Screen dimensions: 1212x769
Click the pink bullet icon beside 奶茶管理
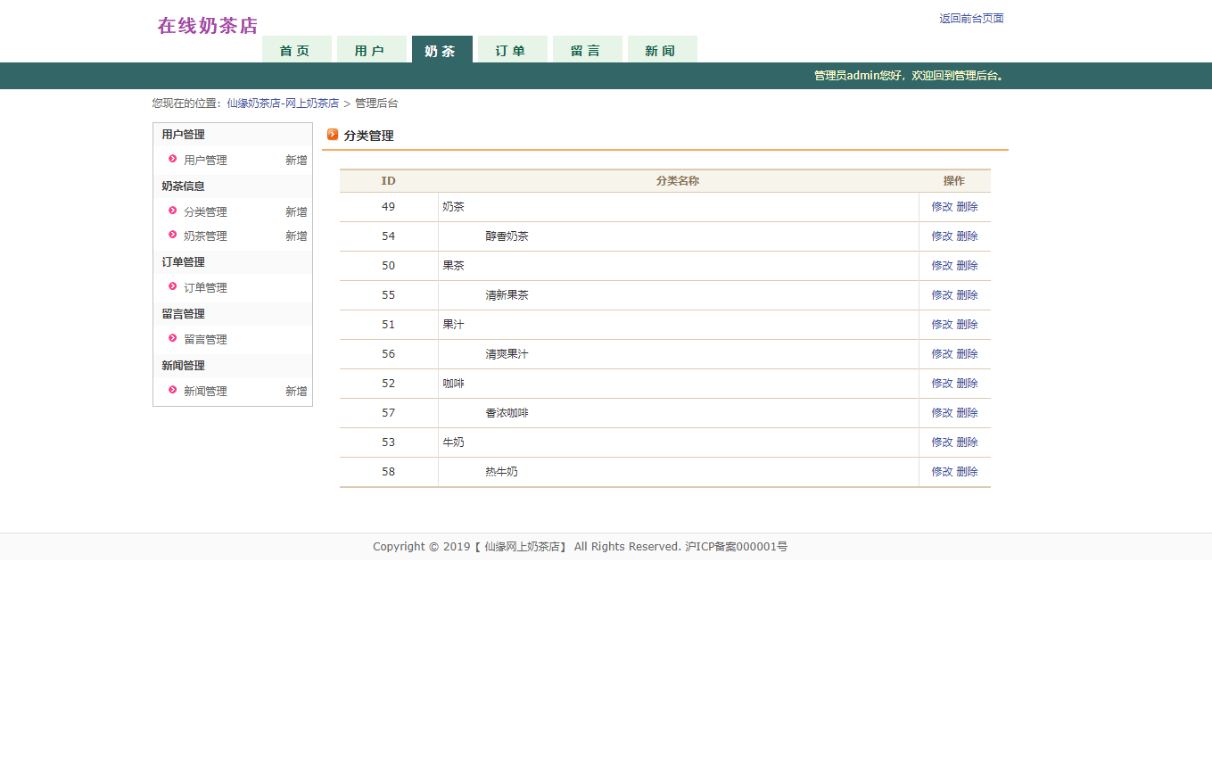173,235
